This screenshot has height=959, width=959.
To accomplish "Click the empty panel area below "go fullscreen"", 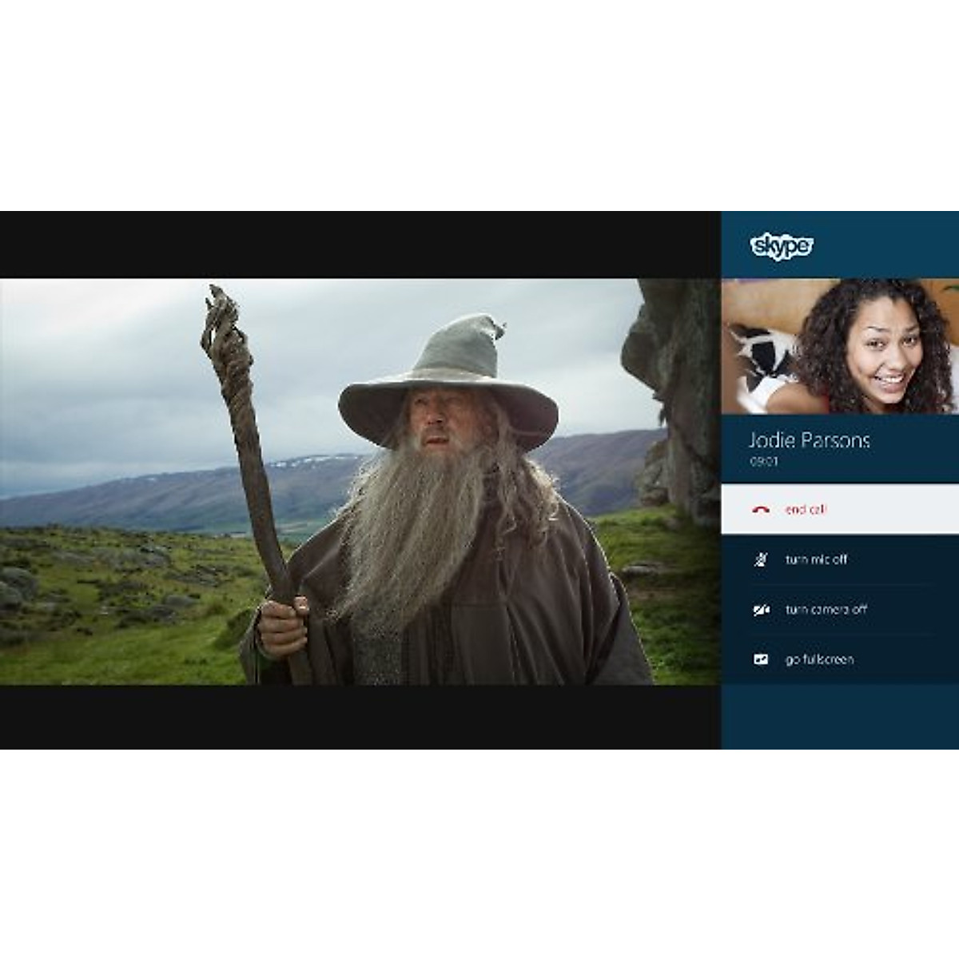I will (x=839, y=715).
